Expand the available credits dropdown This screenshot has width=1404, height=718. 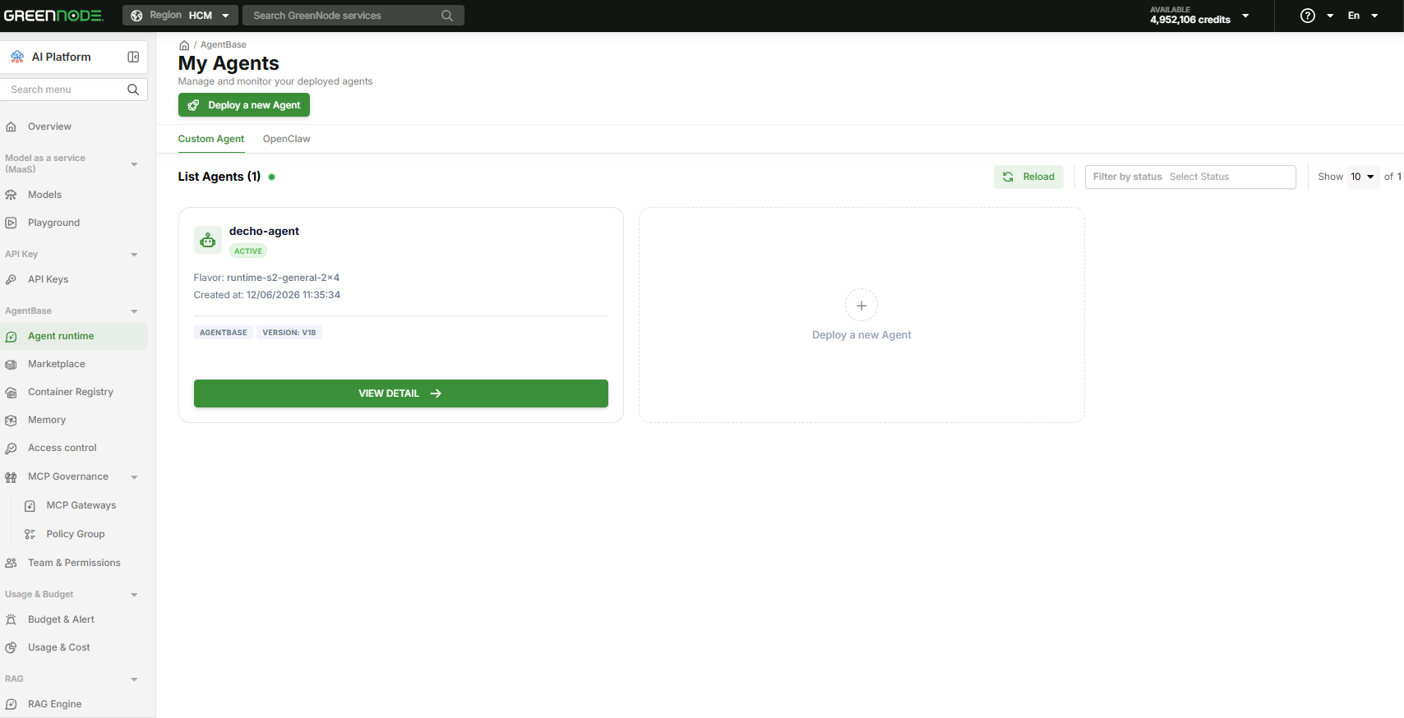pyautogui.click(x=1245, y=16)
